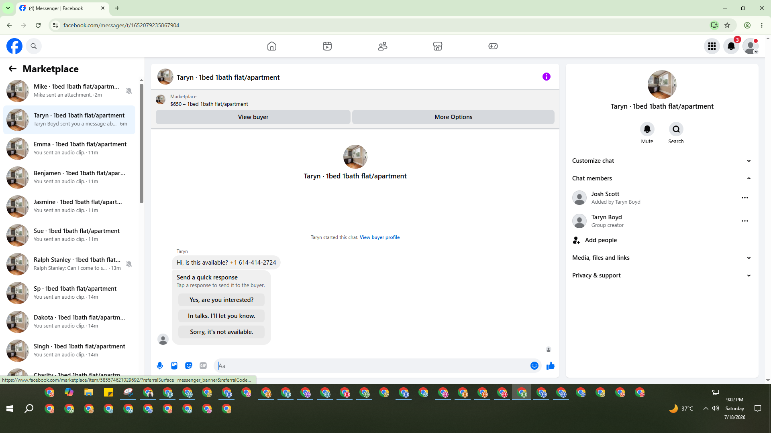Open Sticky Notes from taskbar
Screen dimensions: 771x433
point(108,393)
